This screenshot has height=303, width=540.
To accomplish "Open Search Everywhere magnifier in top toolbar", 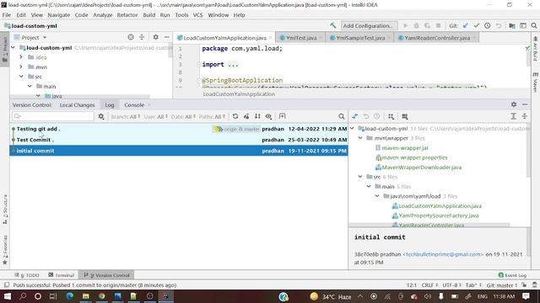I will (534, 26).
